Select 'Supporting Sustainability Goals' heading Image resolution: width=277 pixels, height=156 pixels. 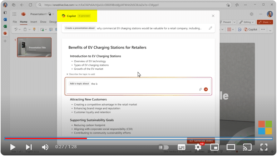(x=92, y=120)
